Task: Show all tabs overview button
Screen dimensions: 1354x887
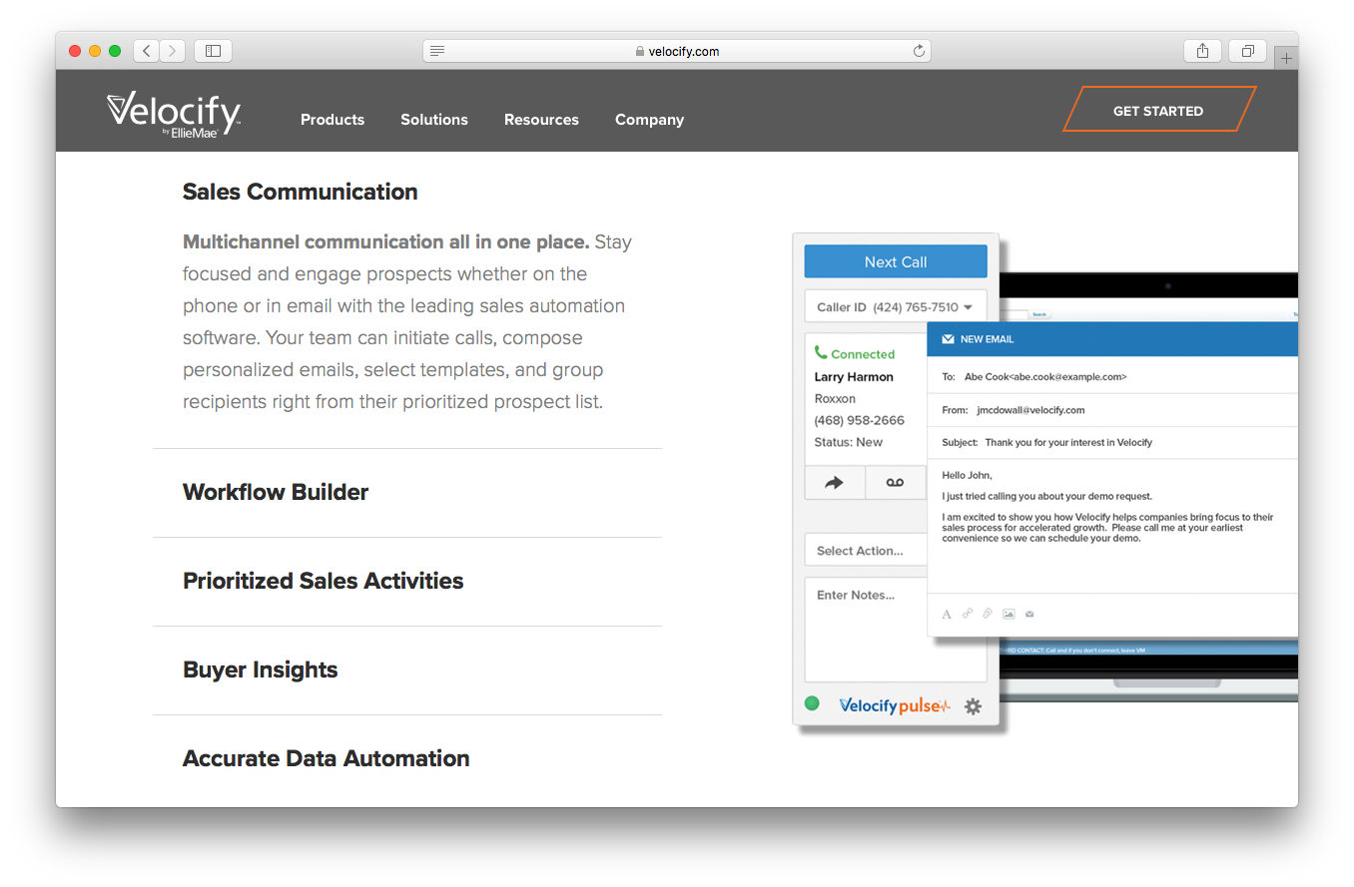Action: point(1248,51)
